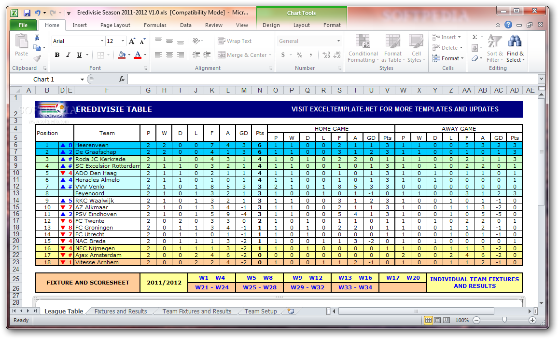Click the Cut scissors icon
This screenshot has height=339, width=559.
tap(37, 38)
